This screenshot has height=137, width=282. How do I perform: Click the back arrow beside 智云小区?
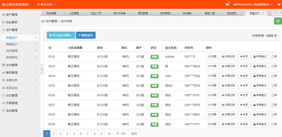38,4
